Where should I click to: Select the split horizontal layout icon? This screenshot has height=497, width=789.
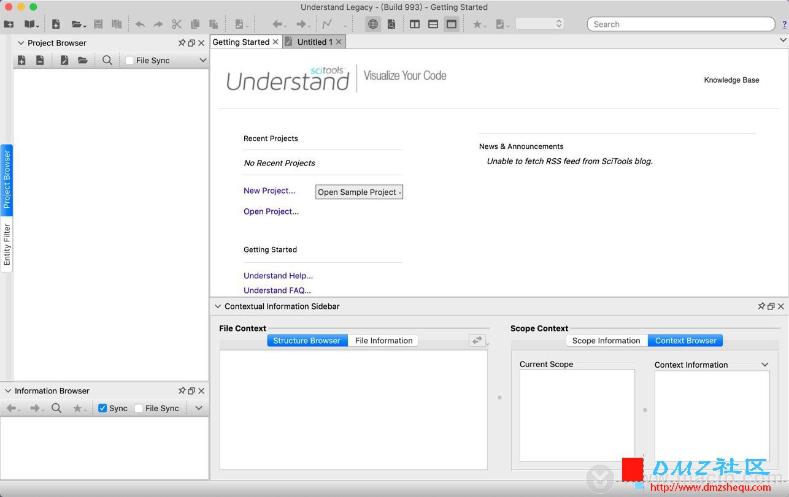(433, 25)
